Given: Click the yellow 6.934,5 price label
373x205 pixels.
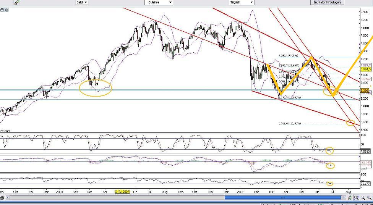Looking at the screenshot, I should click(366, 69).
